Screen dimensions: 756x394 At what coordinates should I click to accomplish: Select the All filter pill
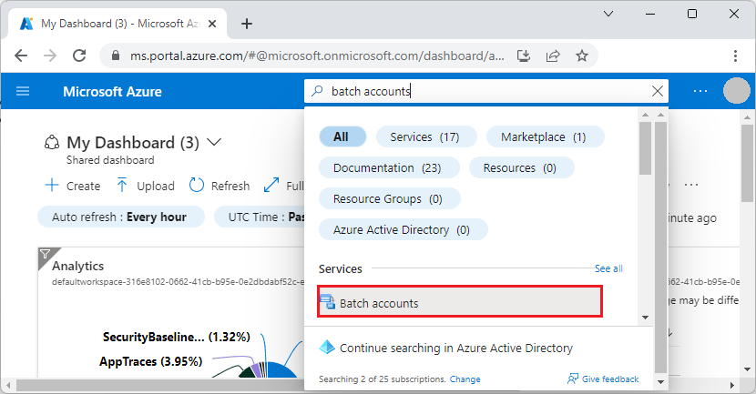coord(342,136)
